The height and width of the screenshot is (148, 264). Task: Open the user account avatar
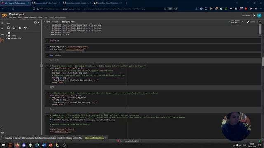pyautogui.click(x=259, y=16)
